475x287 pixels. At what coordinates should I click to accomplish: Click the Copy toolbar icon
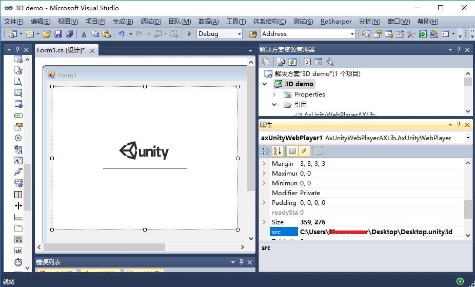tap(95, 34)
